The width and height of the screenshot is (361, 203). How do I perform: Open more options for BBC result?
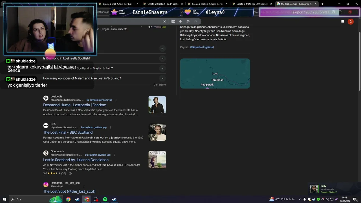[111, 127]
